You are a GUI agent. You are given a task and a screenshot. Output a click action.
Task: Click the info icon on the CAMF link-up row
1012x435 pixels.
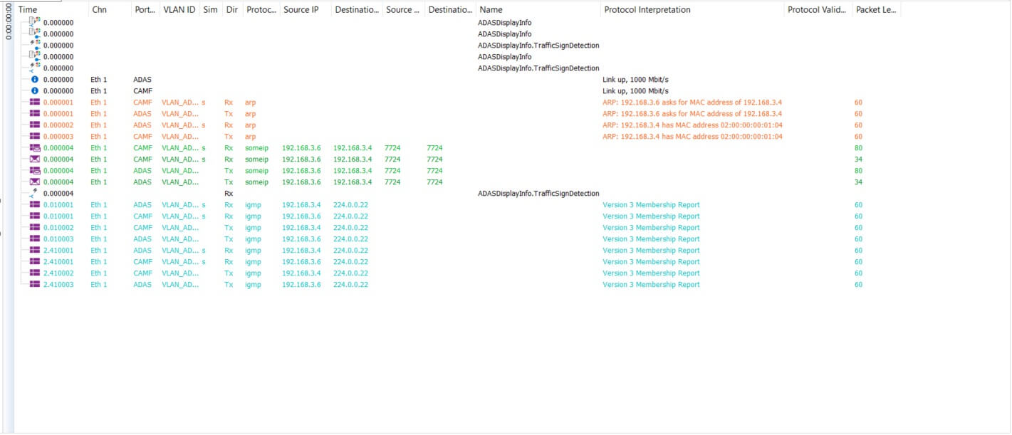coord(35,91)
